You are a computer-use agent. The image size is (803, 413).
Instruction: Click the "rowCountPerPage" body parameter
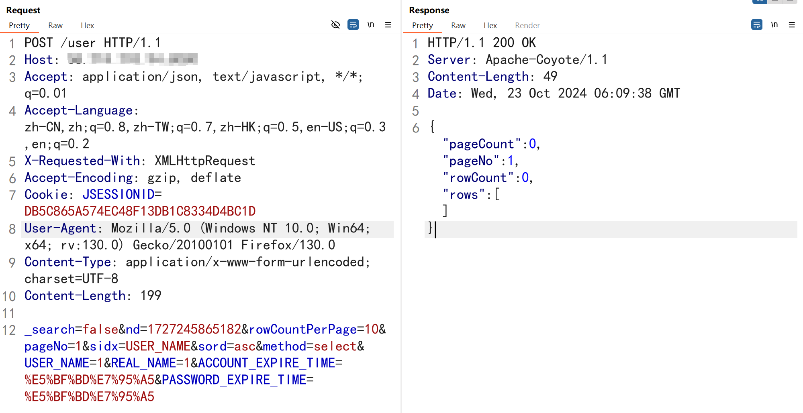pyautogui.click(x=303, y=329)
